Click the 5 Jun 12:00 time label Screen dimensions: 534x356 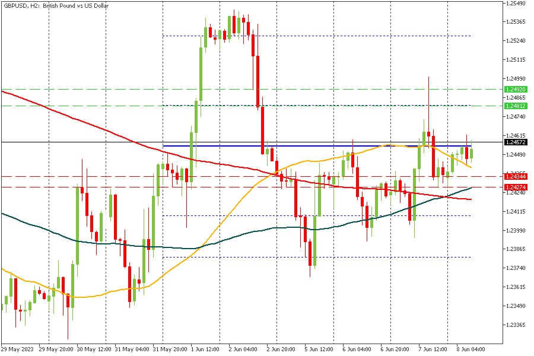(319, 349)
